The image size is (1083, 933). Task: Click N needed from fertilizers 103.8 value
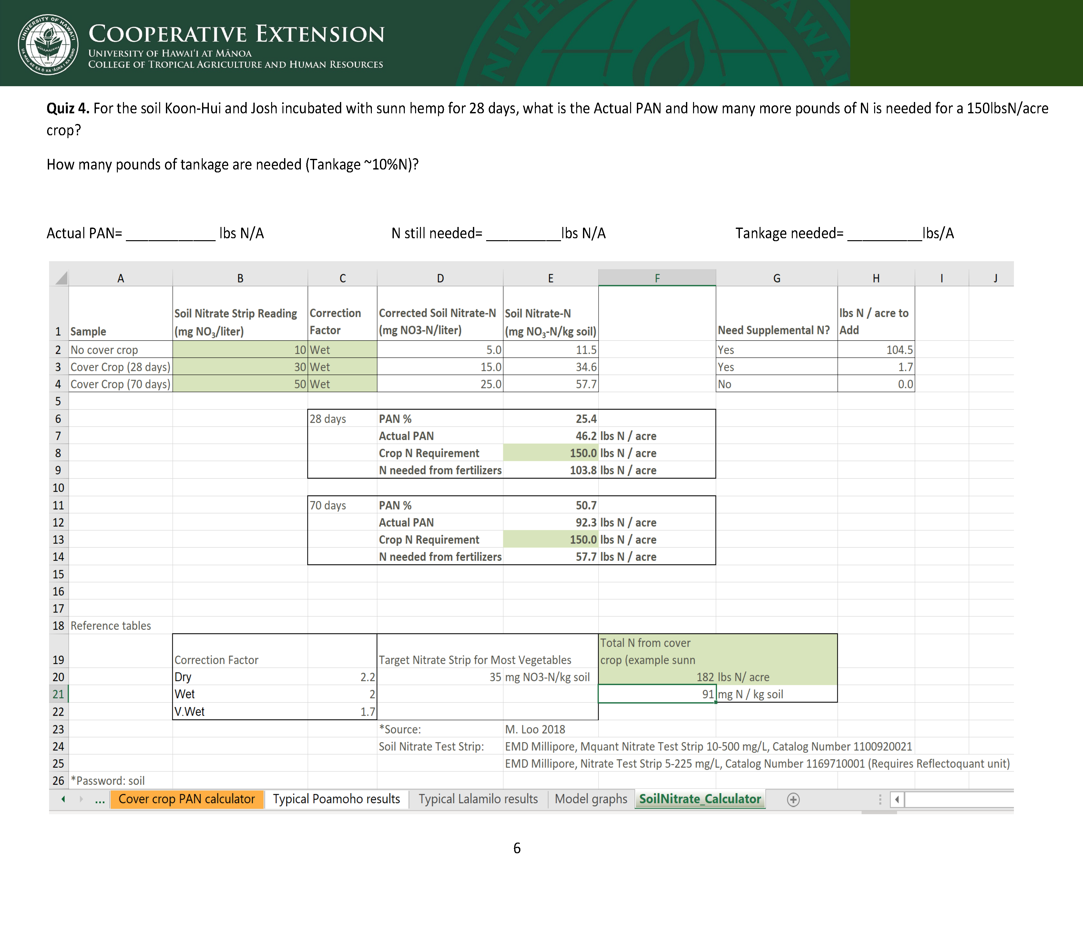pyautogui.click(x=550, y=470)
